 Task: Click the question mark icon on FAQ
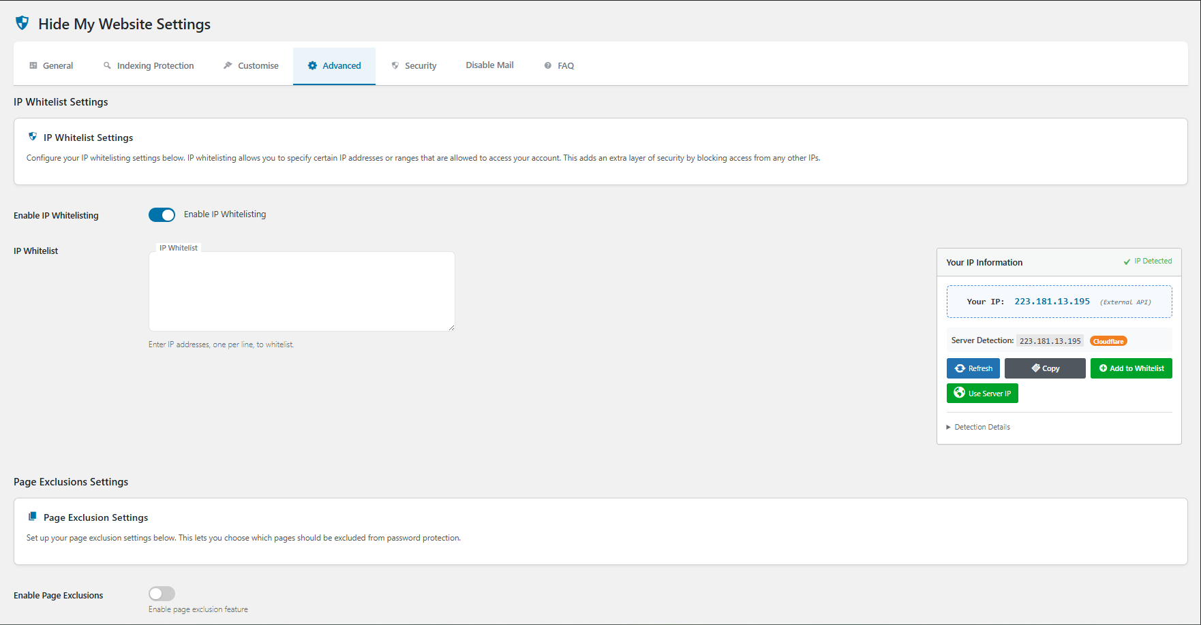coord(548,65)
